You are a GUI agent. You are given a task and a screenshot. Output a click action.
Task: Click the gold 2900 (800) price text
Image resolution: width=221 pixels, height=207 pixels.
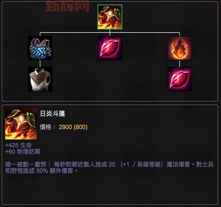[x=73, y=127]
